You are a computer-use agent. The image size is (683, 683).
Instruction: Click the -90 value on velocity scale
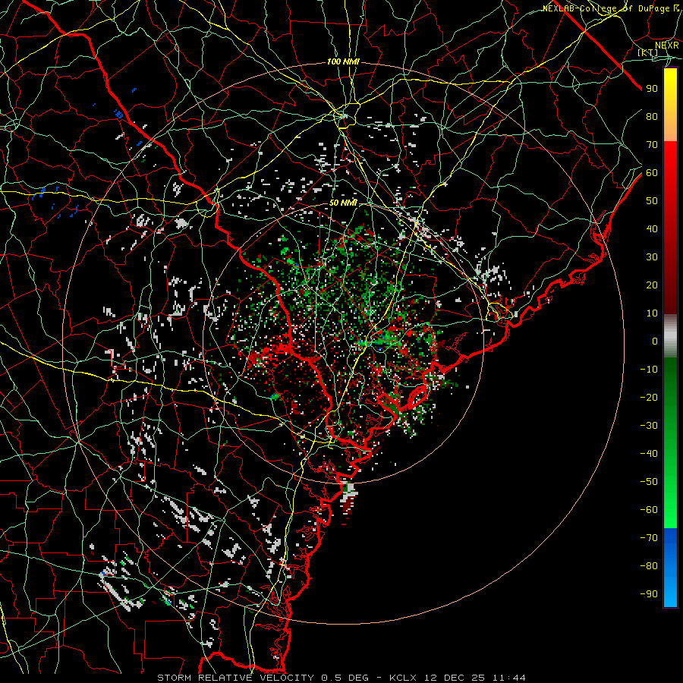coord(649,594)
